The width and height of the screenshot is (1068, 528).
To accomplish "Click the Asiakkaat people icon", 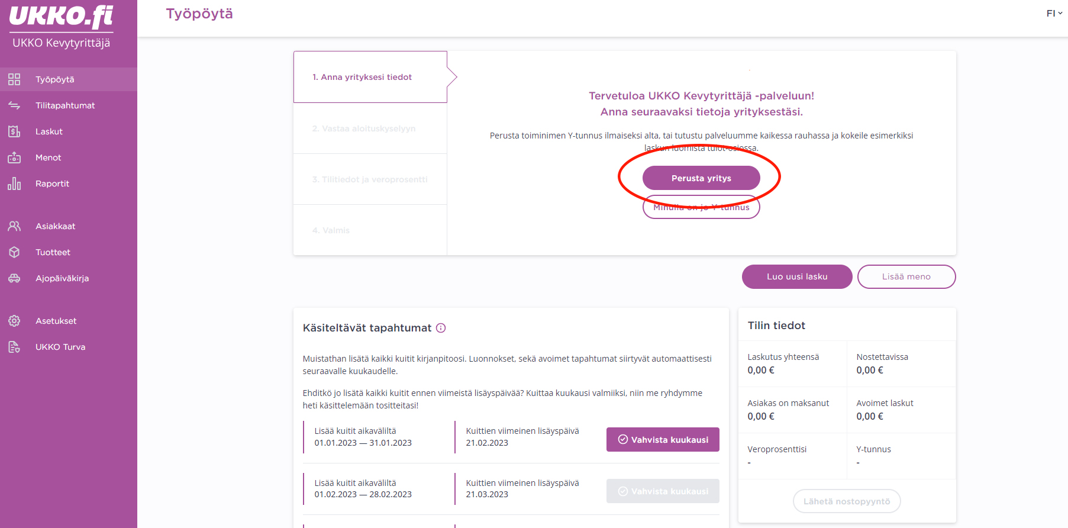I will (x=14, y=226).
